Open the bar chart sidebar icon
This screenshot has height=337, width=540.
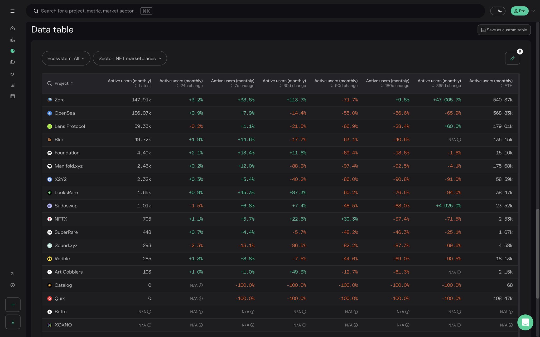(12, 40)
